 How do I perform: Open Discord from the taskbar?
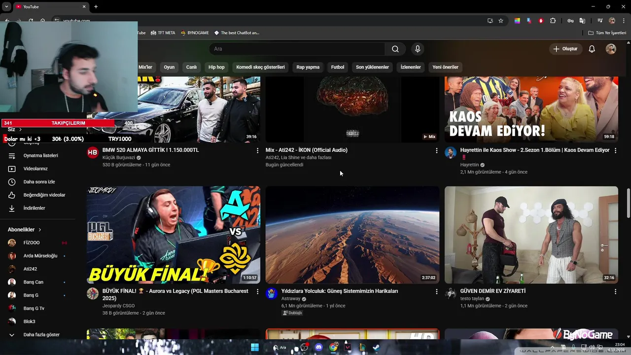click(318, 347)
